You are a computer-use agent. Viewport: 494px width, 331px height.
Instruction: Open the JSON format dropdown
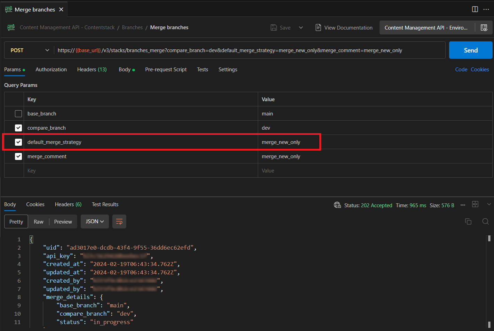tap(95, 221)
